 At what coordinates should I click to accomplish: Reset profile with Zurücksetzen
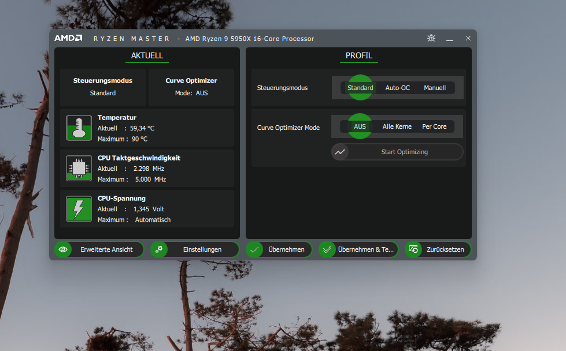tap(438, 249)
